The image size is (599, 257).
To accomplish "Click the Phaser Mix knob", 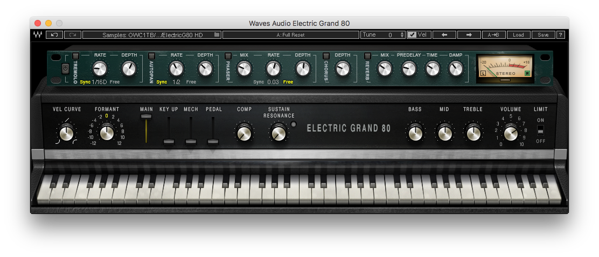I will pyautogui.click(x=243, y=69).
